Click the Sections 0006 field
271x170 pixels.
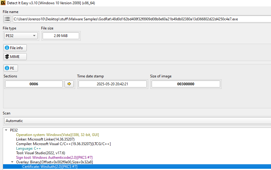tap(34, 84)
